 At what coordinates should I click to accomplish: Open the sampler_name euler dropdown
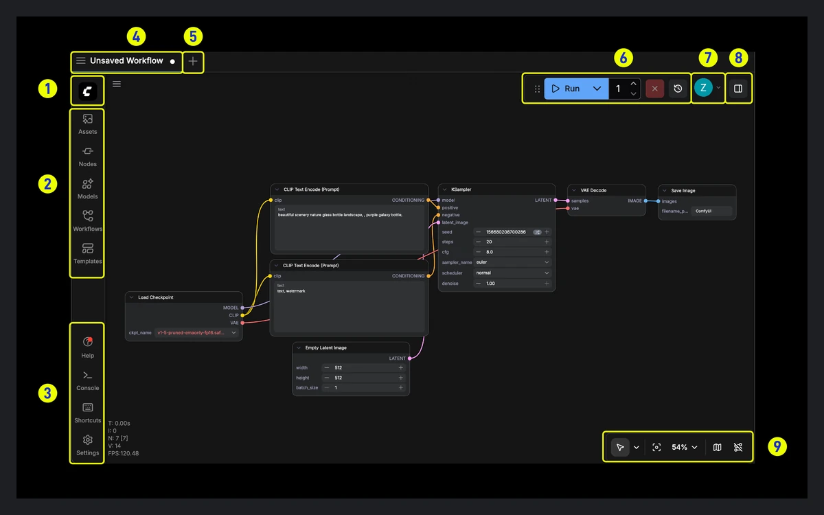pos(513,262)
